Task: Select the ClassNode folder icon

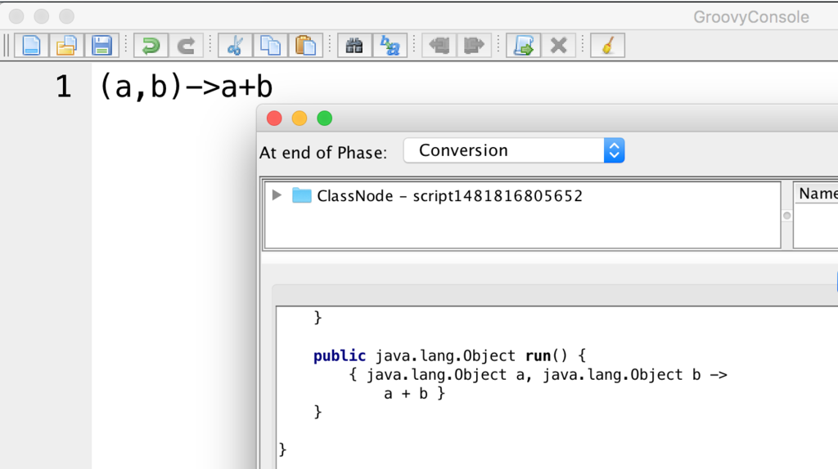Action: click(x=301, y=195)
